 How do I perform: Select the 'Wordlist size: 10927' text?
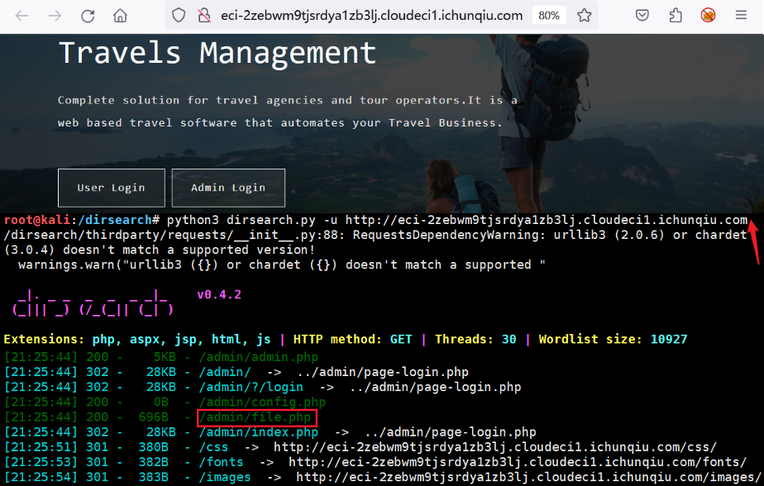[x=613, y=340]
